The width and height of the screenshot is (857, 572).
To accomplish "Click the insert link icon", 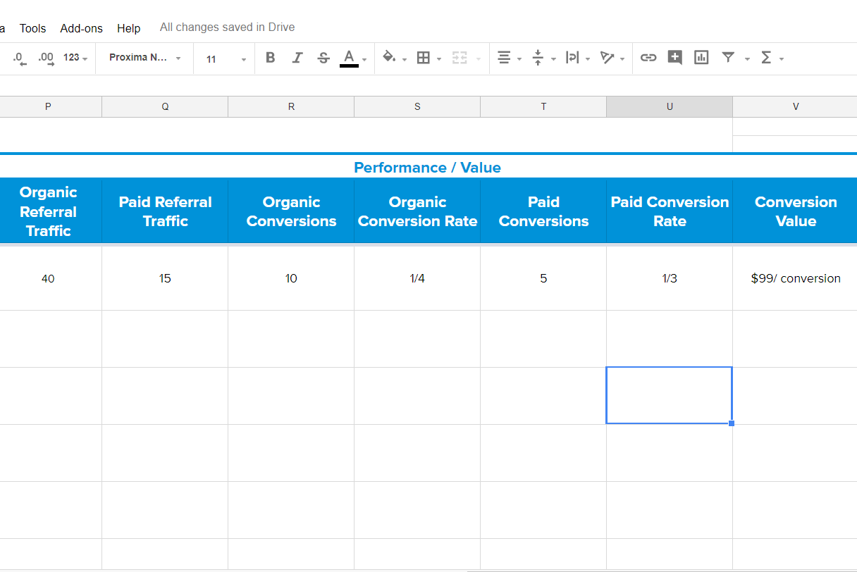I will point(648,58).
